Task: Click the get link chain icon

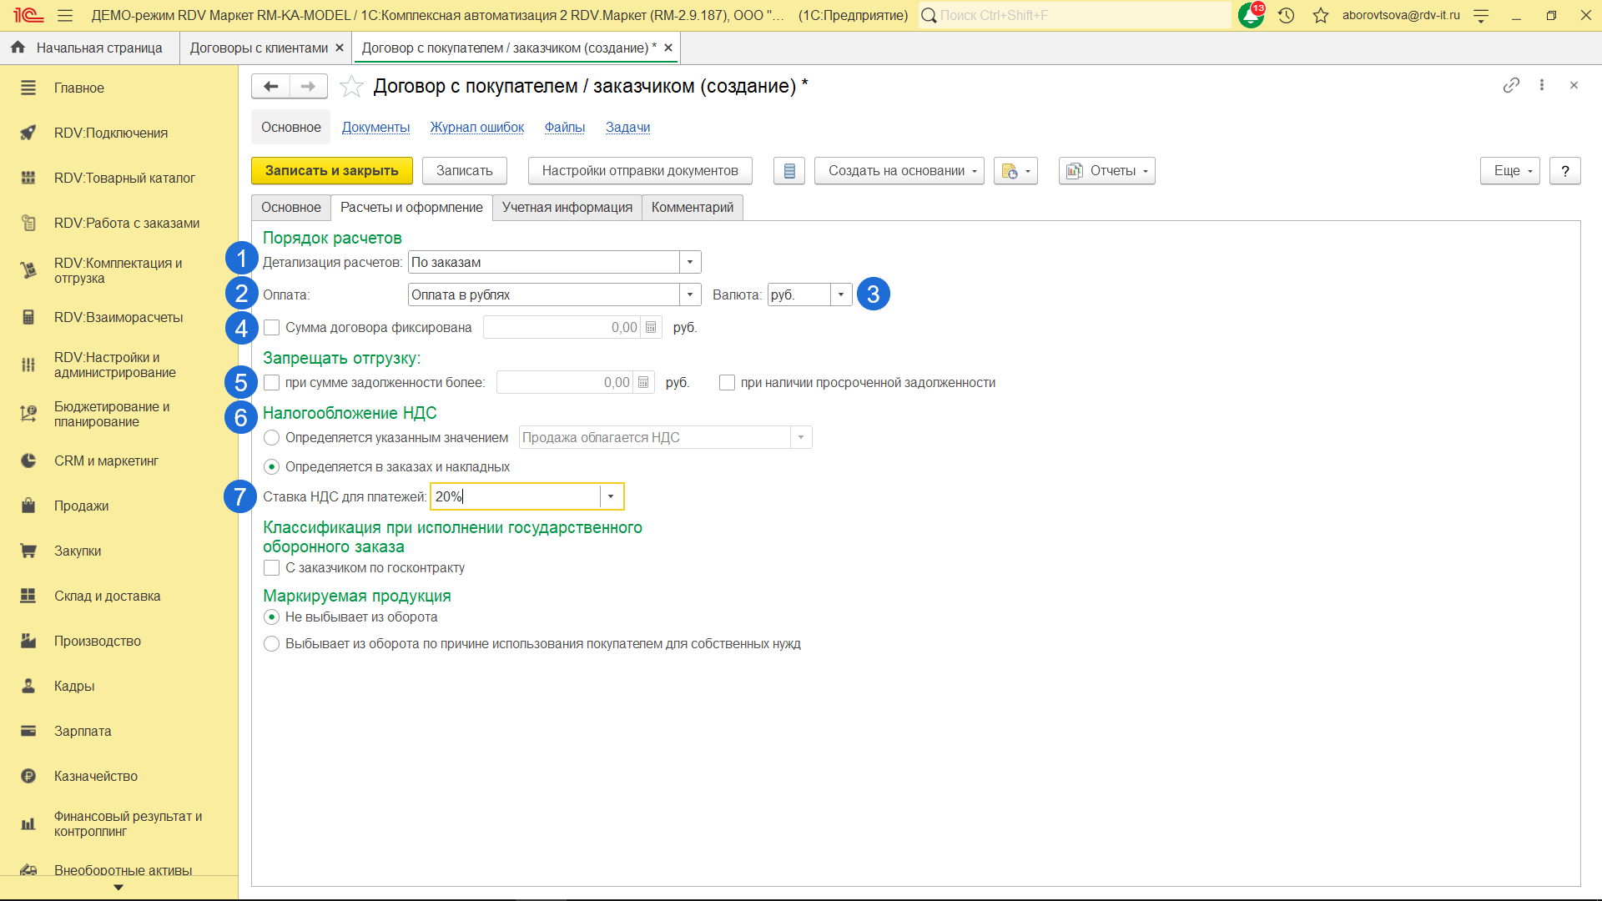Action: 1511,85
